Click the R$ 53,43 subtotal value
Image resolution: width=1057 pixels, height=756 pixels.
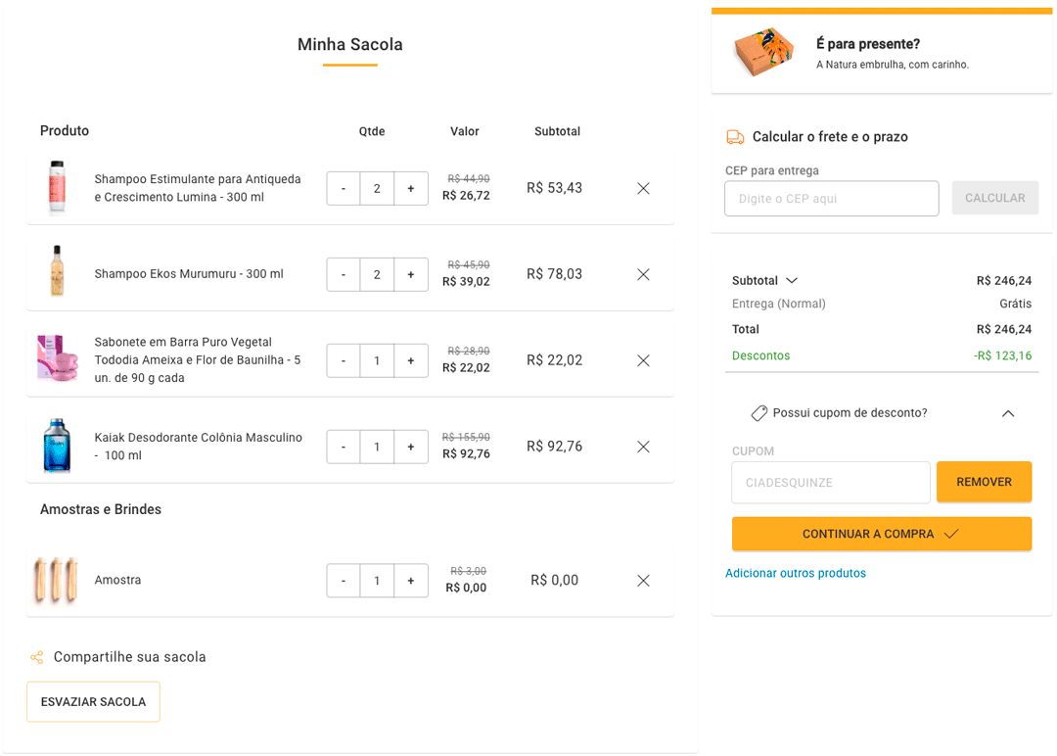[554, 188]
